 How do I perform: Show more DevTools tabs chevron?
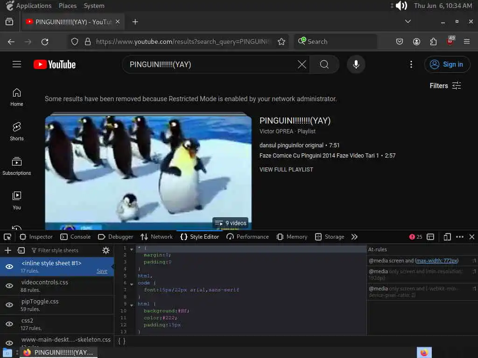354,237
